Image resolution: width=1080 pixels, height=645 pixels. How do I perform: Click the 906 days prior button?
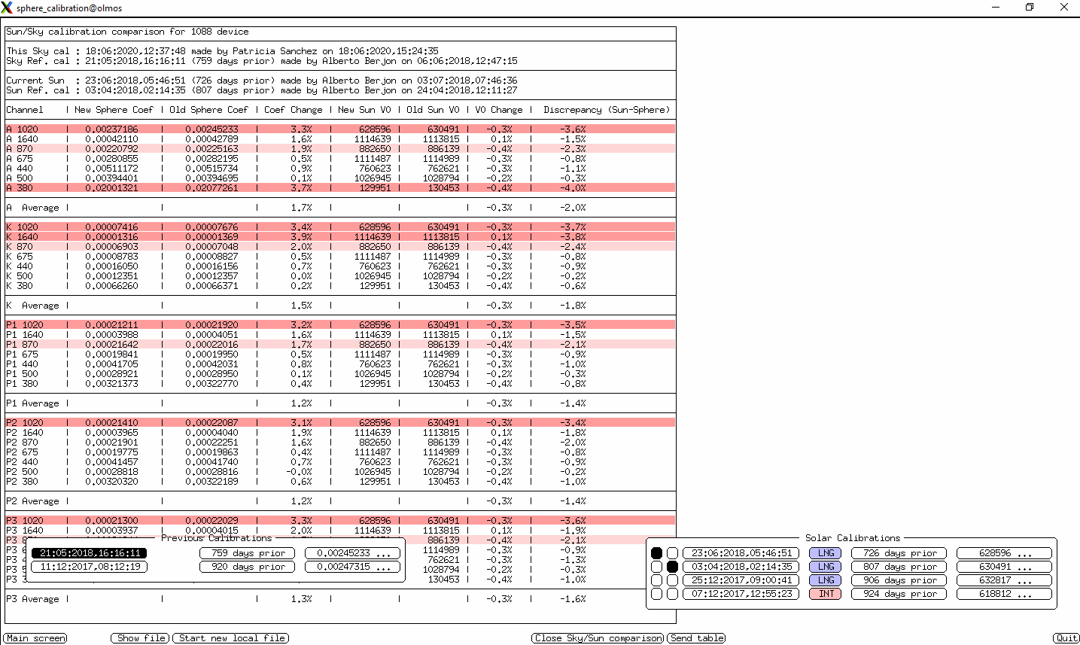click(x=899, y=580)
